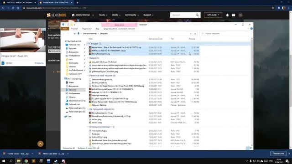
Task: Open PARTICLES 9000 download item options arrow
Action: tap(68, 154)
